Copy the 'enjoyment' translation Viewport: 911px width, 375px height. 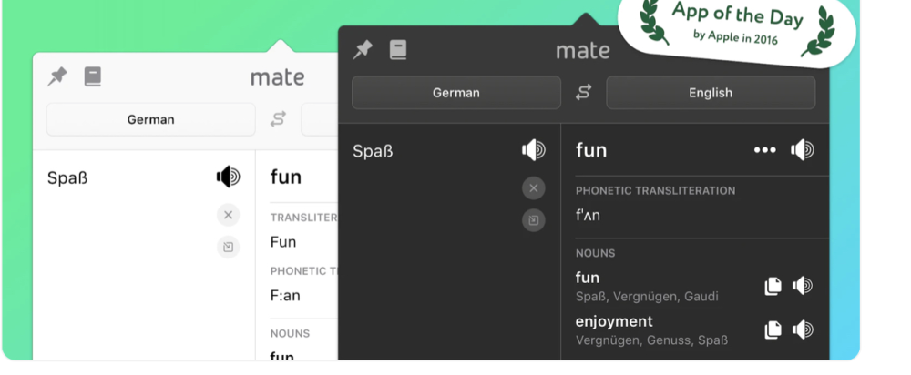pos(773,329)
